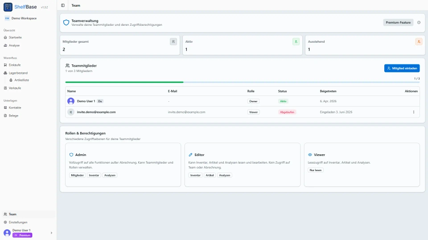Viewport: 428px width, 240px height.
Task: Toggle the sidebar panel icon
Action: (63, 5)
